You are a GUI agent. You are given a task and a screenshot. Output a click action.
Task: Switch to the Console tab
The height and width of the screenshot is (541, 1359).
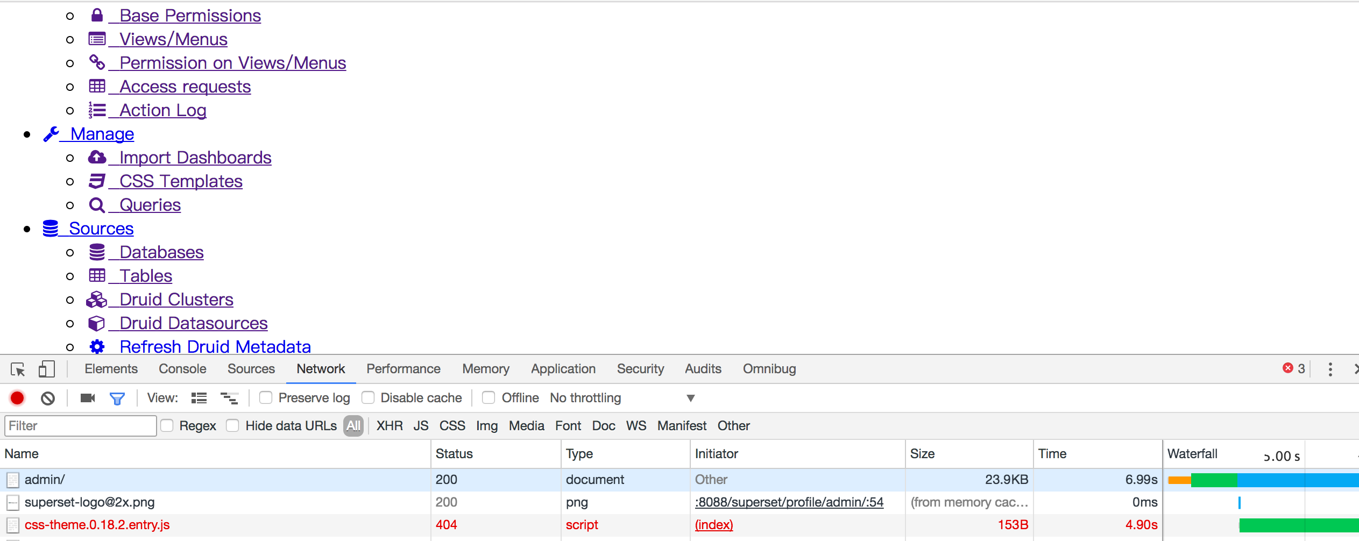pos(182,369)
